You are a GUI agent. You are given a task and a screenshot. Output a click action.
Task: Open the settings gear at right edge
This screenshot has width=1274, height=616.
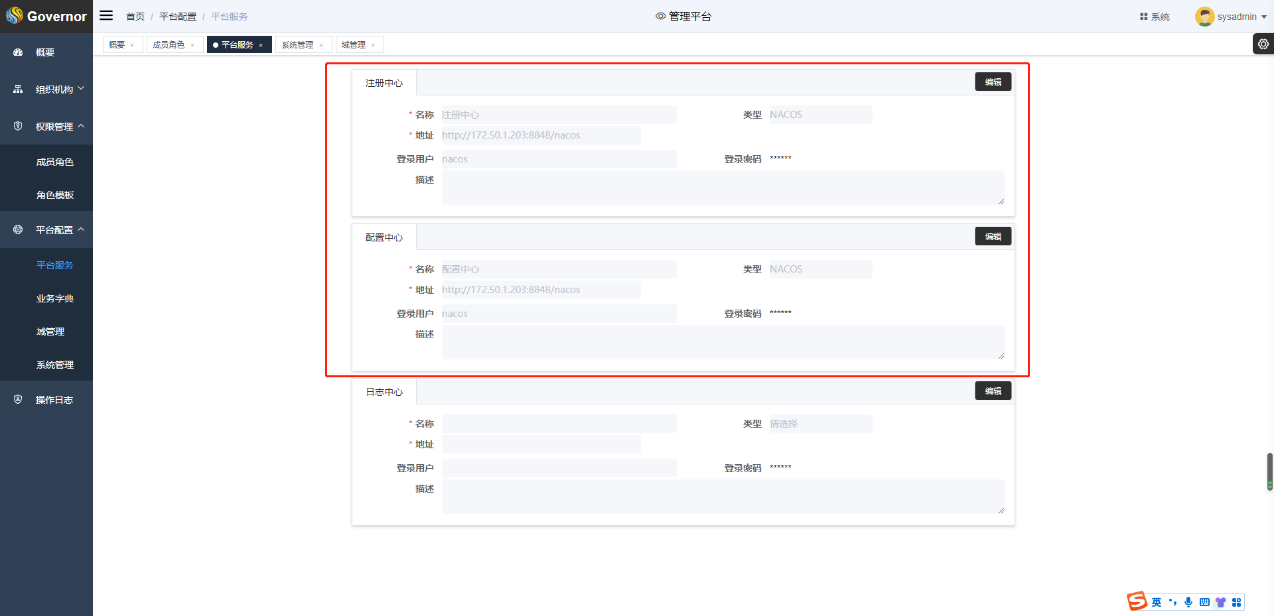pyautogui.click(x=1263, y=44)
